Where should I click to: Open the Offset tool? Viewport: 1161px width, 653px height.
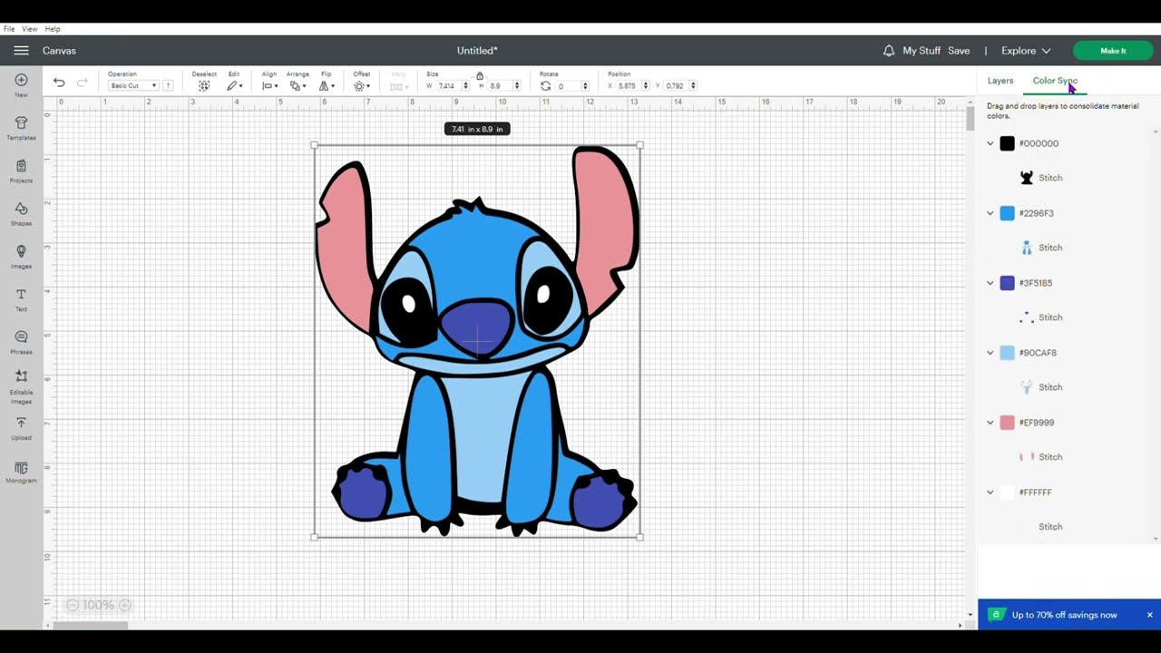[x=361, y=86]
